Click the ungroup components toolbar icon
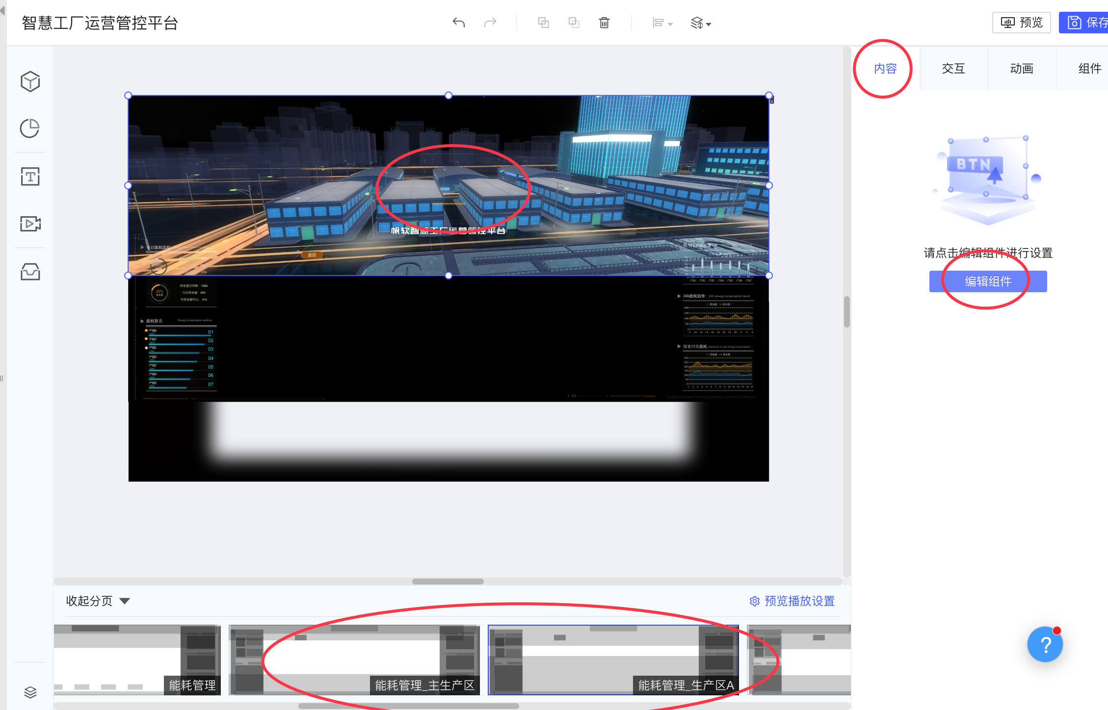Screen dimensions: 1108x710 coord(574,23)
